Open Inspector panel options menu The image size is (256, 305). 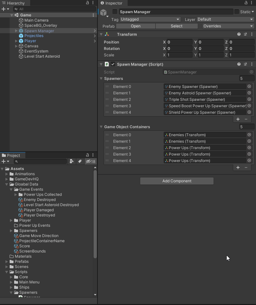(251, 3)
